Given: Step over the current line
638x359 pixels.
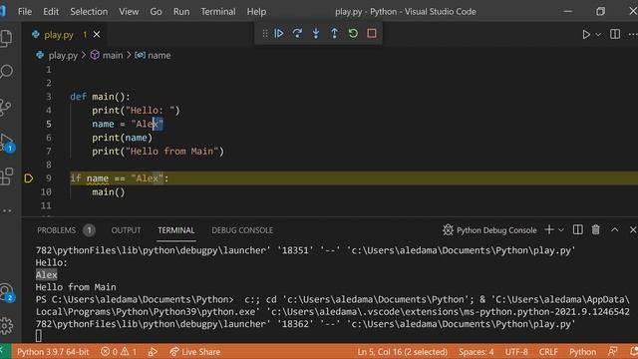Looking at the screenshot, I should [x=297, y=33].
